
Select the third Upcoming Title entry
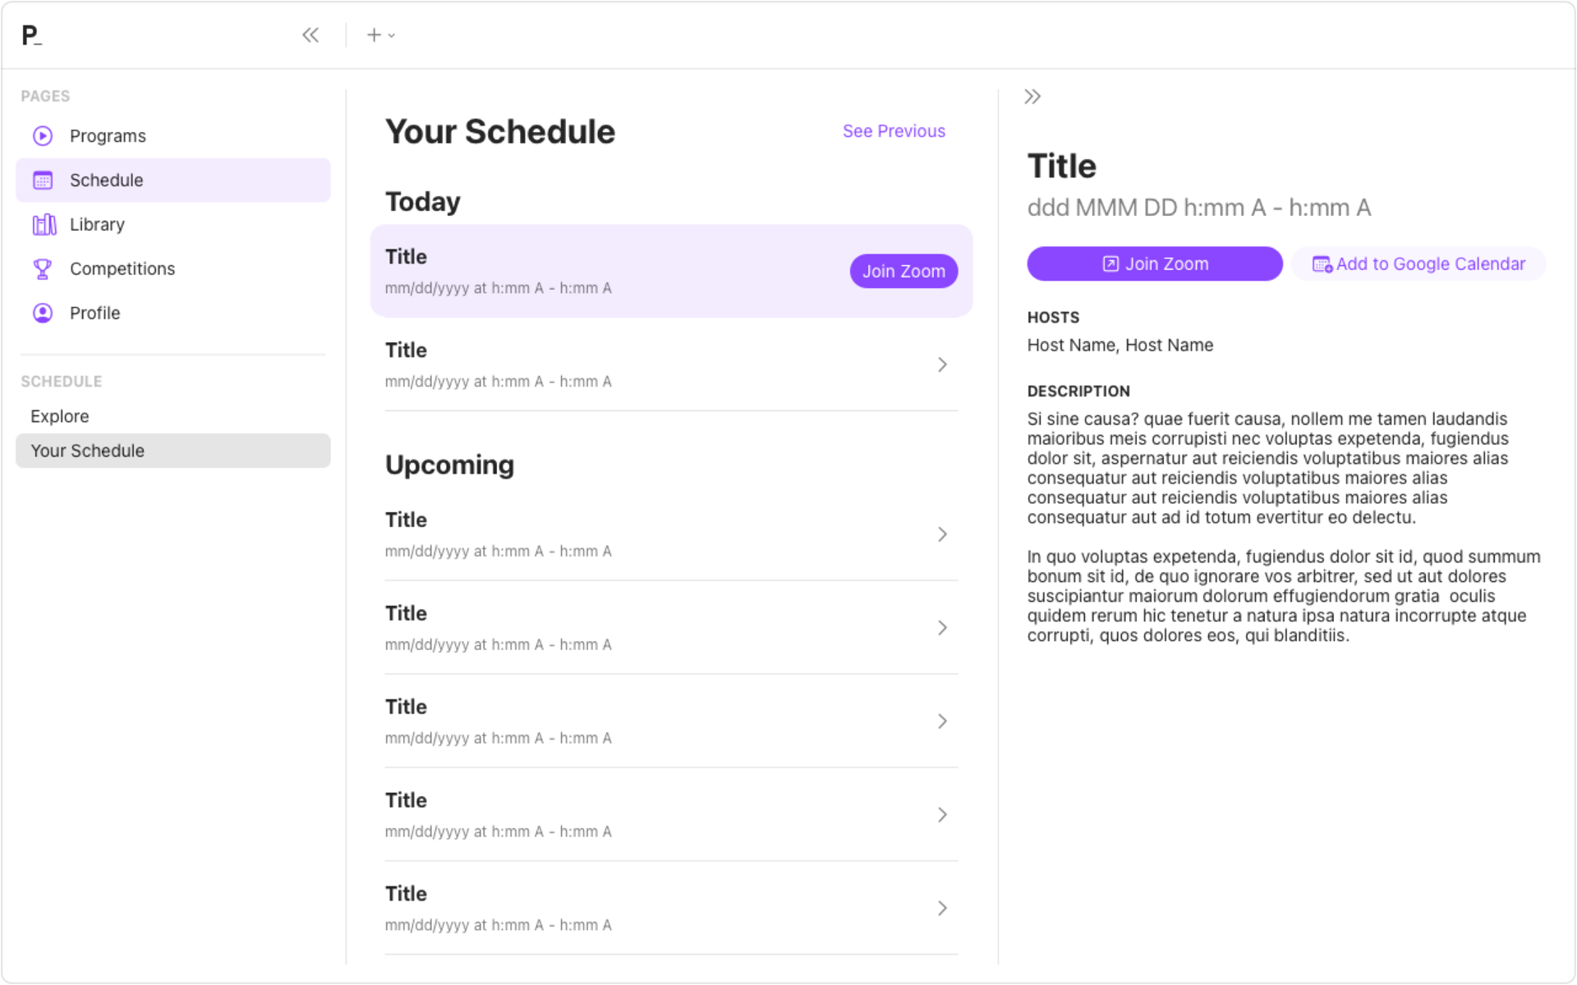(x=671, y=722)
